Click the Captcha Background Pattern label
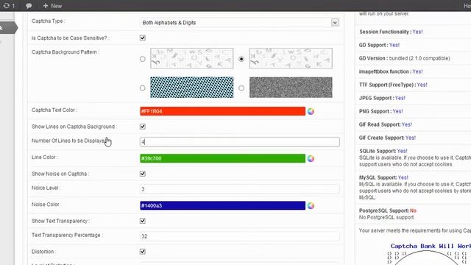This screenshot has height=265, width=471. click(65, 52)
